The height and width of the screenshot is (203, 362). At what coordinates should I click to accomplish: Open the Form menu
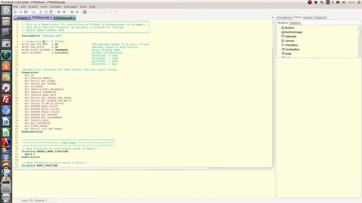click(44, 7)
